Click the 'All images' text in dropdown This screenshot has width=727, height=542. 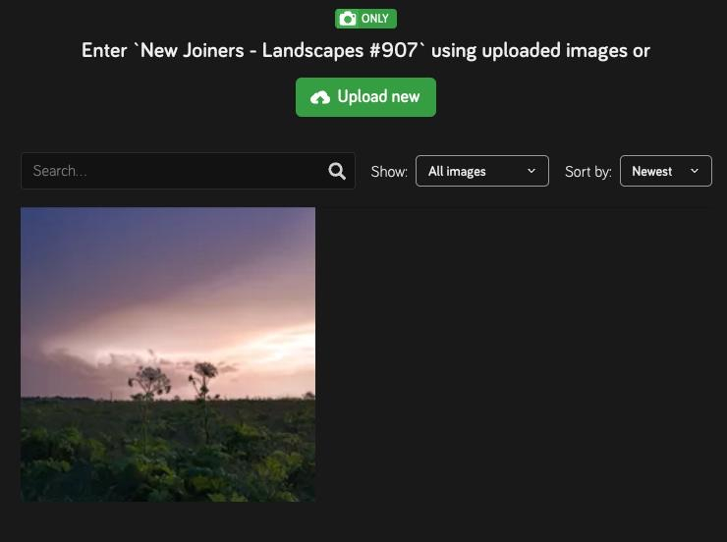coord(457,171)
